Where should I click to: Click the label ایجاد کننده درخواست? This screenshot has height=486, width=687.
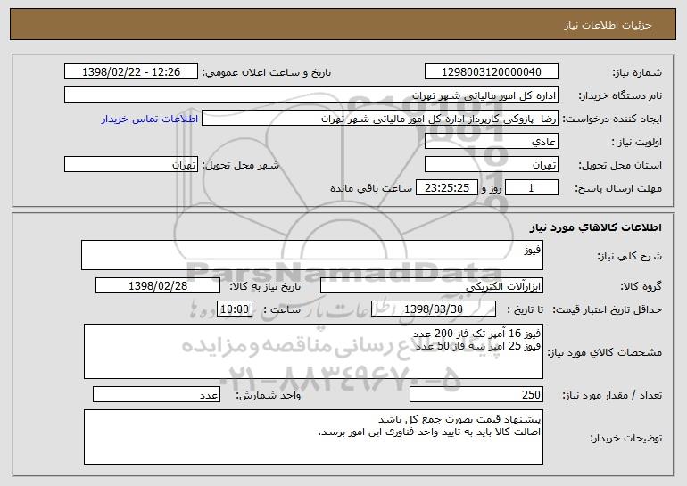coord(612,119)
